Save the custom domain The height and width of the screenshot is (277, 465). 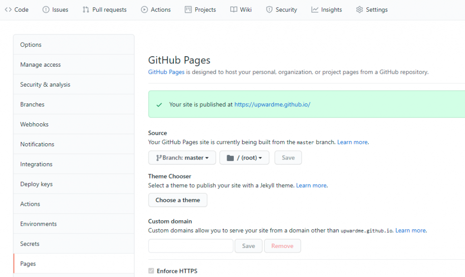coord(248,246)
